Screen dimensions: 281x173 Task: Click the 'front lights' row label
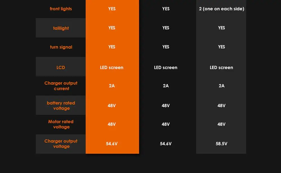click(x=61, y=9)
